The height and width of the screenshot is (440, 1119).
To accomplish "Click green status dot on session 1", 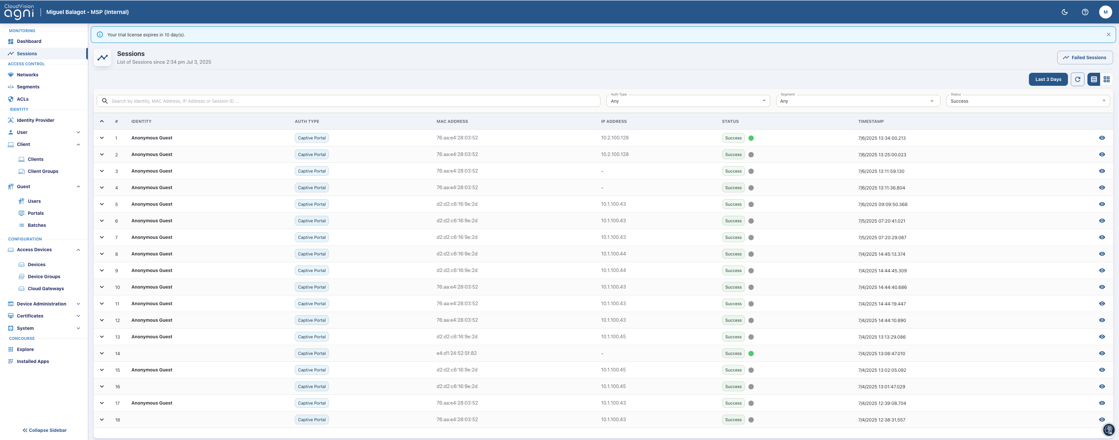I will [x=751, y=138].
